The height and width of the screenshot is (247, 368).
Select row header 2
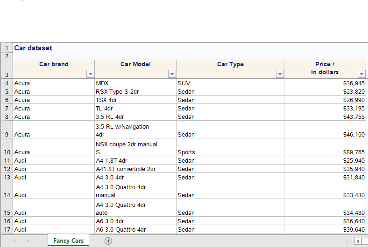pos(7,56)
